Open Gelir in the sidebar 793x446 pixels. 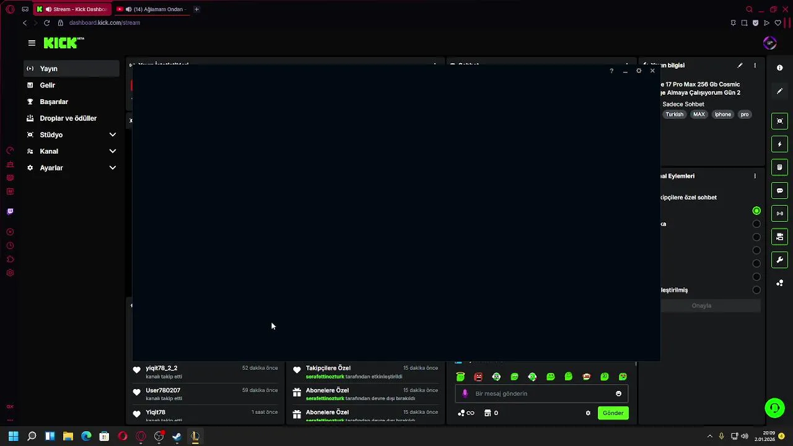[72, 85]
